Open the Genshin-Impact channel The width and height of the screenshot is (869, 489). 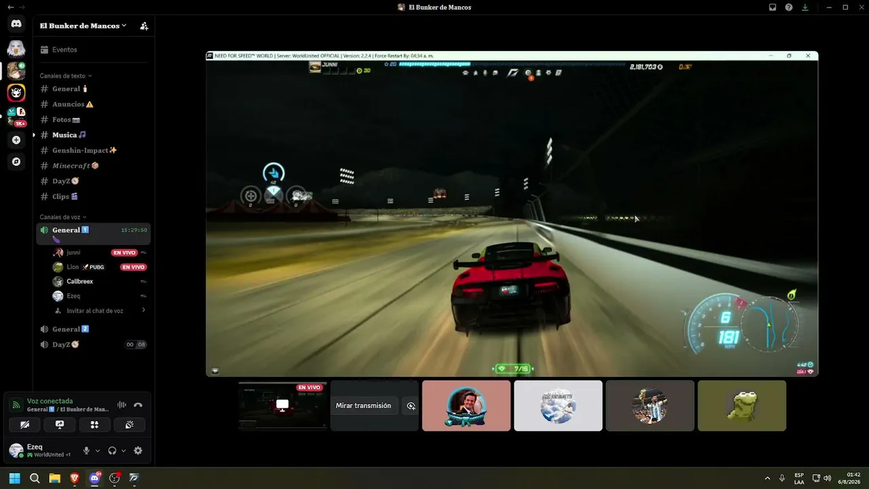pyautogui.click(x=94, y=150)
